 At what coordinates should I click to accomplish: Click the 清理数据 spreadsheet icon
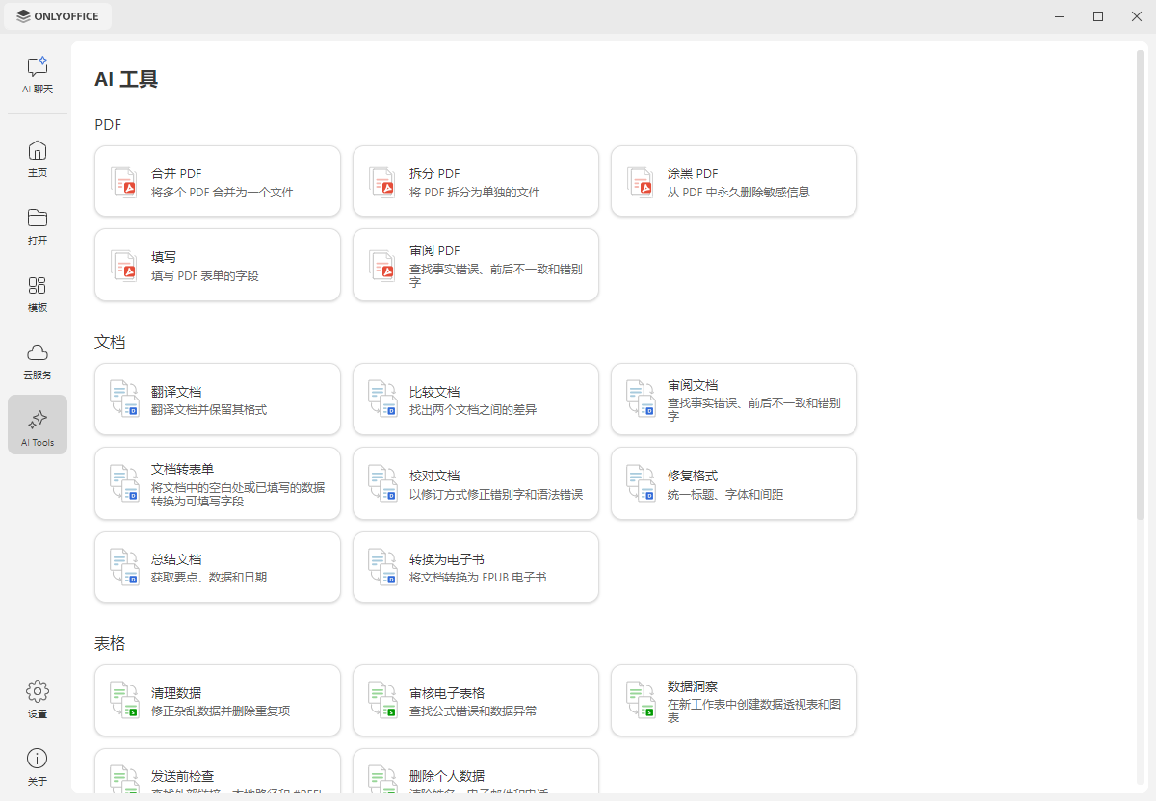124,701
